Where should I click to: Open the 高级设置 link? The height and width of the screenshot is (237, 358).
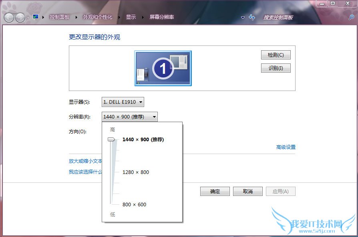coord(286,147)
